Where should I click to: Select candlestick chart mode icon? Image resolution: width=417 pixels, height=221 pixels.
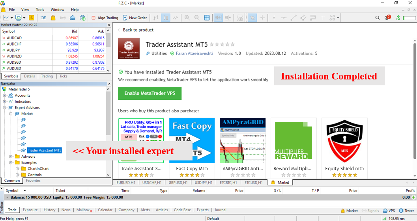point(166,18)
